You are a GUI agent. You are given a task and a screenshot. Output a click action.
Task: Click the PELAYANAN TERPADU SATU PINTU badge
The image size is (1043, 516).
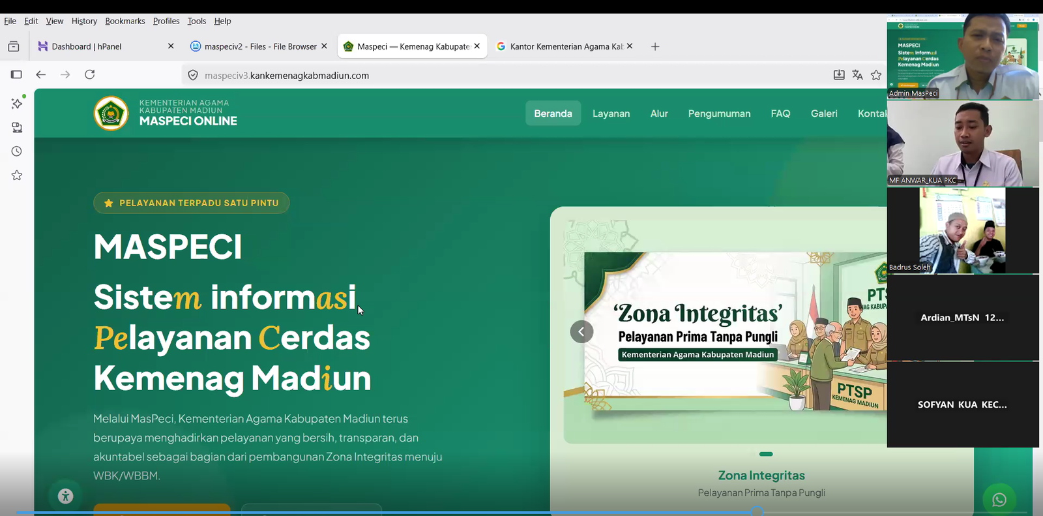192,203
